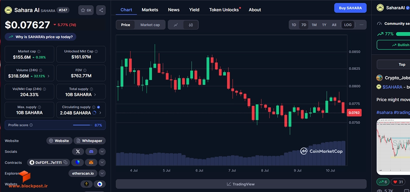Open the About tab

pyautogui.click(x=255, y=10)
